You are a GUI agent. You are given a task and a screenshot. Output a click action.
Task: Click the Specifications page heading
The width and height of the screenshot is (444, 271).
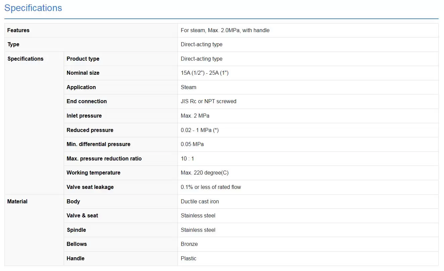click(33, 8)
